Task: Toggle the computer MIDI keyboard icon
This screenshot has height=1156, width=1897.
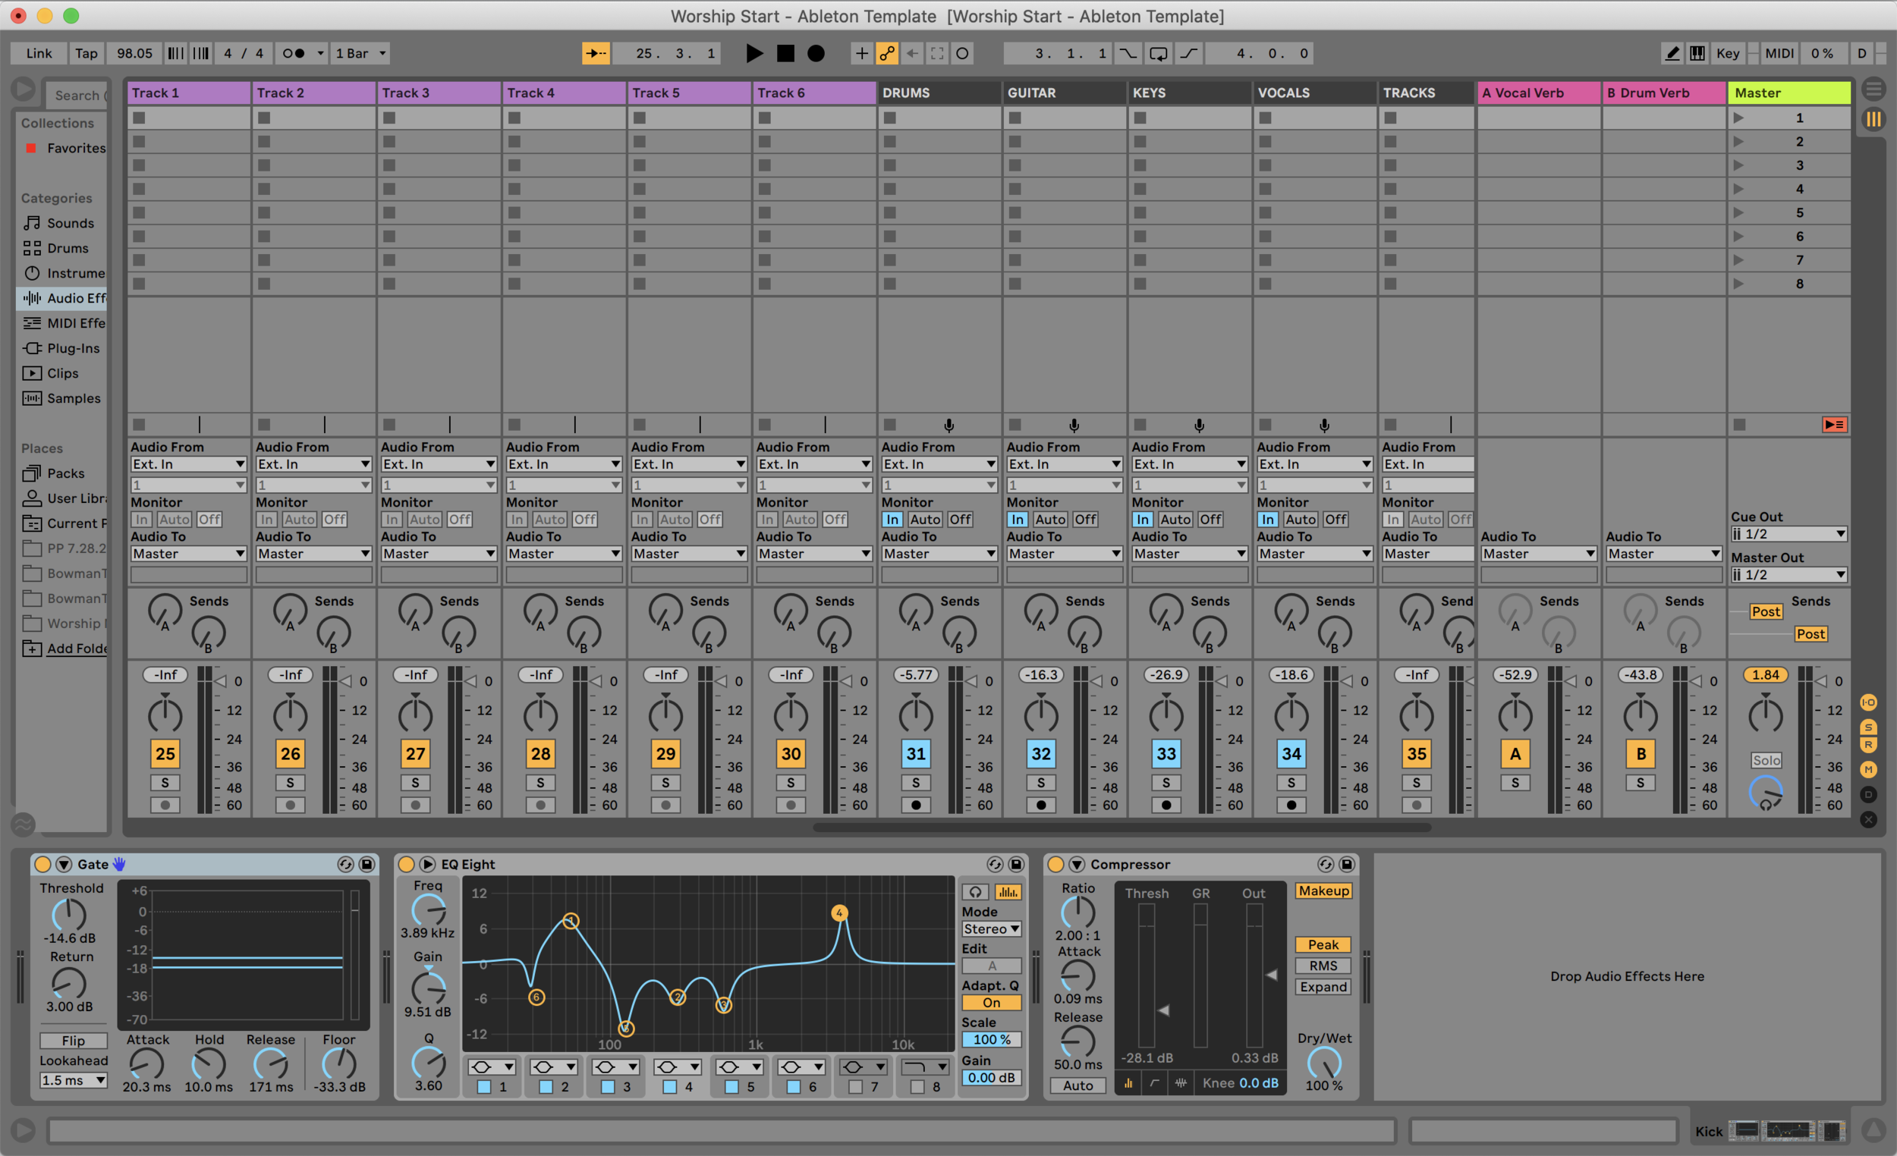Action: coord(1697,53)
